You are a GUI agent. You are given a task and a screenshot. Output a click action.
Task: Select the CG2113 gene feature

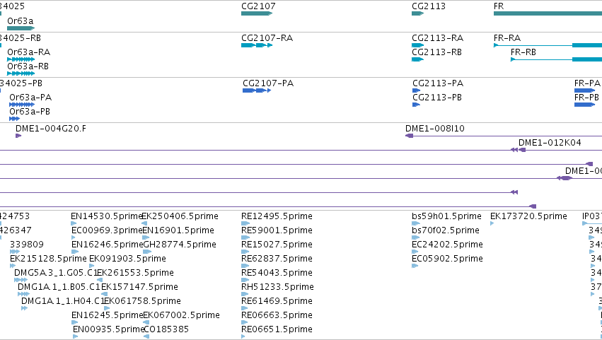tap(417, 13)
